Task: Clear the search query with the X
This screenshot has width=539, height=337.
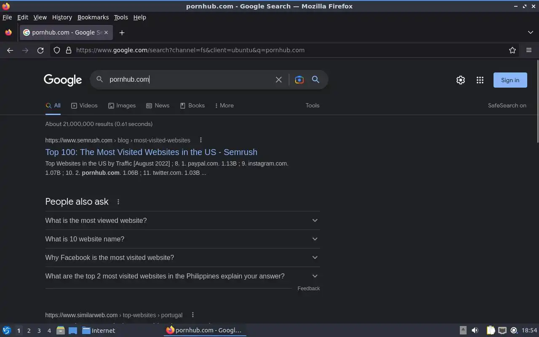Action: pyautogui.click(x=278, y=80)
